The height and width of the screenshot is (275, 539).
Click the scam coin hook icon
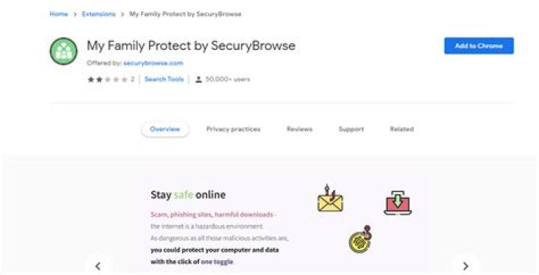(x=360, y=239)
